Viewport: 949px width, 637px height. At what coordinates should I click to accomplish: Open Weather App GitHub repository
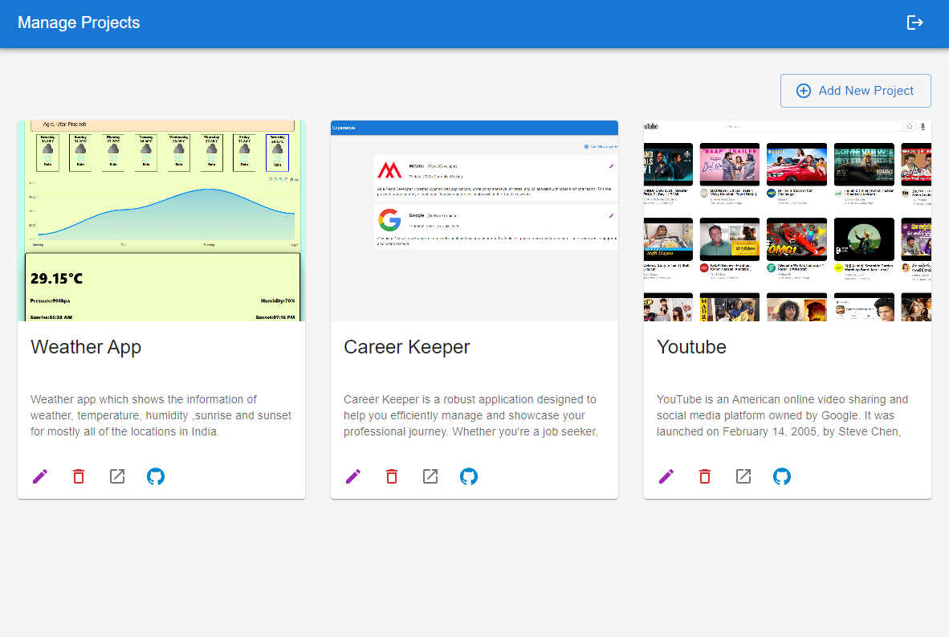(x=156, y=476)
